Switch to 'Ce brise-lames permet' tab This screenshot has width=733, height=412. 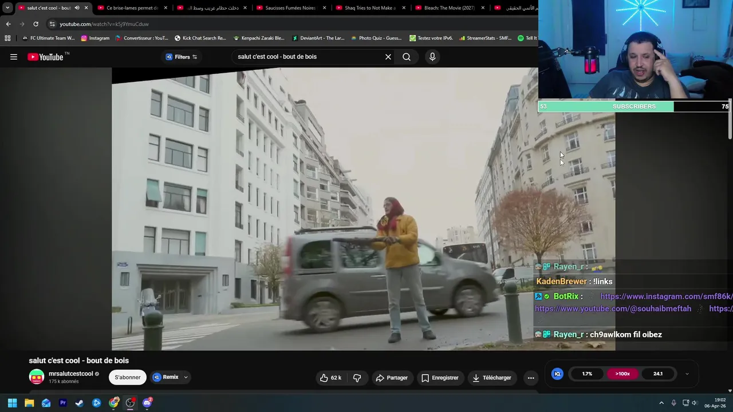click(x=132, y=8)
